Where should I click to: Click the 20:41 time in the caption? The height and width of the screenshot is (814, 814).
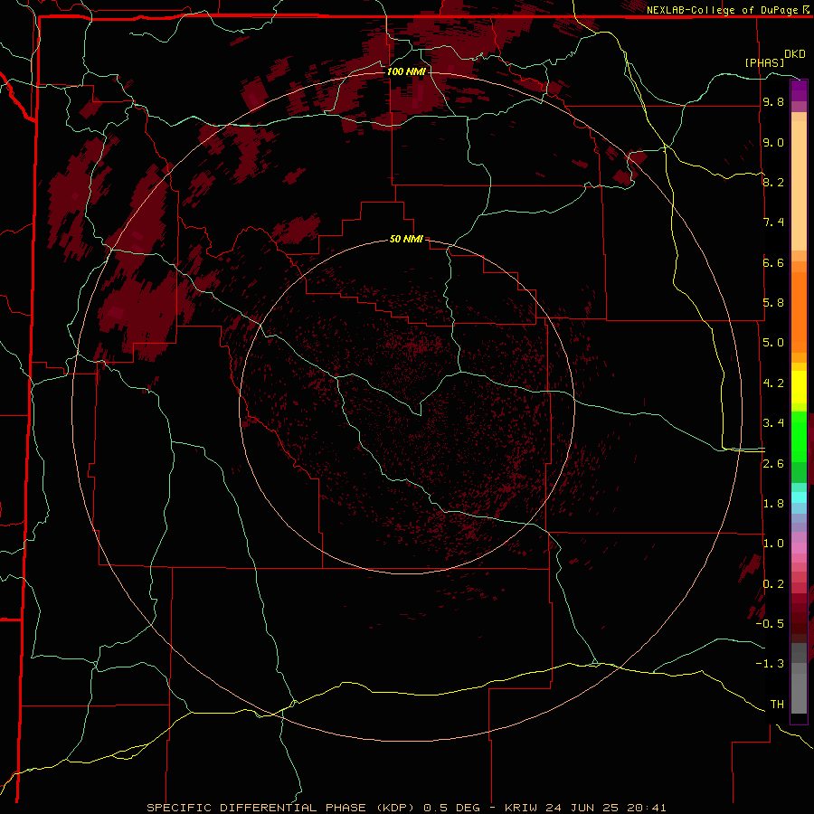(645, 808)
